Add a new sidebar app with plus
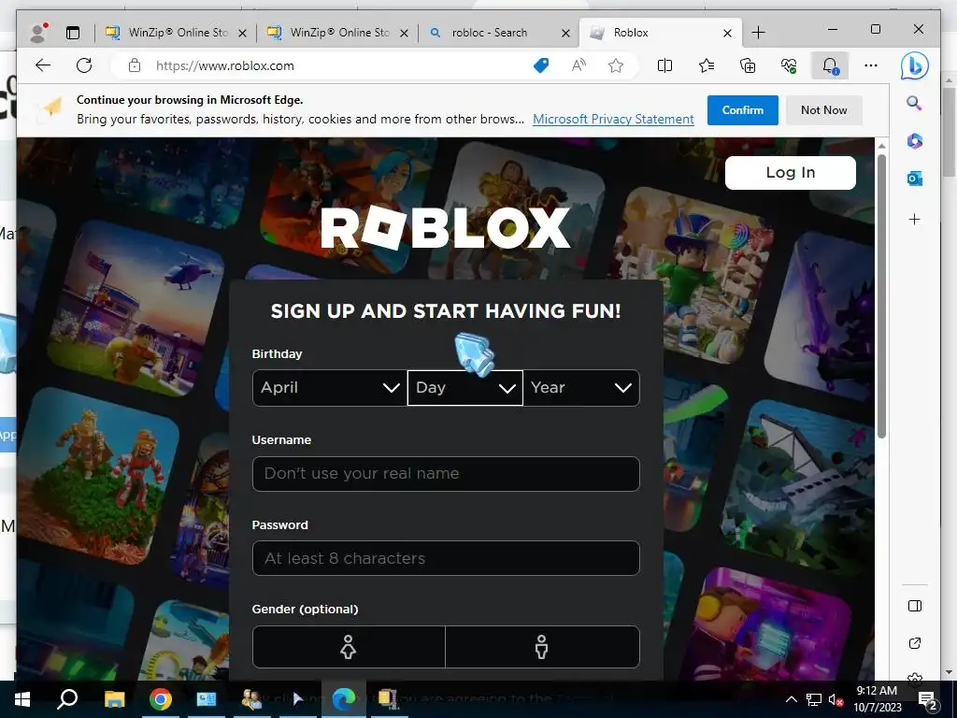This screenshot has height=718, width=957. (x=914, y=219)
